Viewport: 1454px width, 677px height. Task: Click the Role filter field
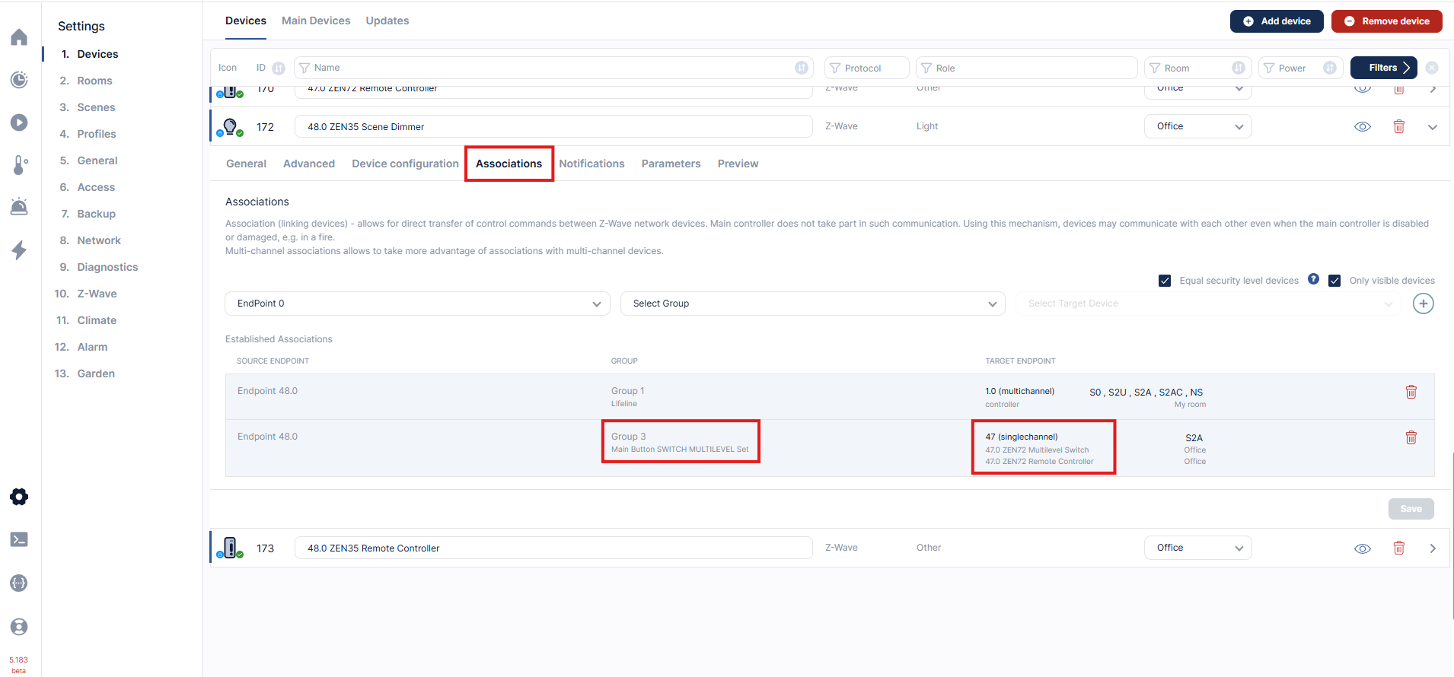tap(1027, 68)
